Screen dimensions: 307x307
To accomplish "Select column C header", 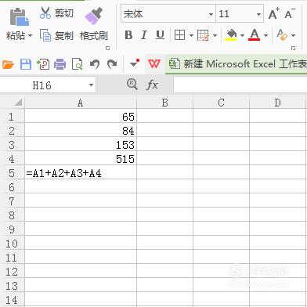I will (221, 103).
